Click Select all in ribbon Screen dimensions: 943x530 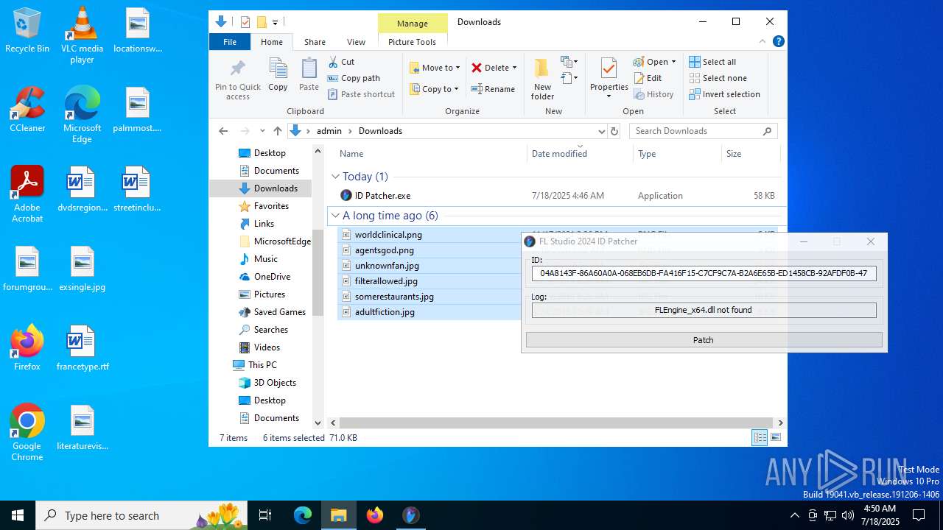pos(712,62)
